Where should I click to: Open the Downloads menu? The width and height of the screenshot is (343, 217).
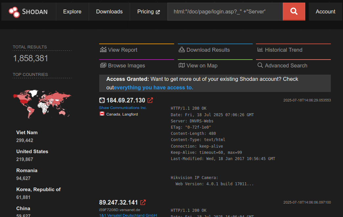(x=109, y=11)
